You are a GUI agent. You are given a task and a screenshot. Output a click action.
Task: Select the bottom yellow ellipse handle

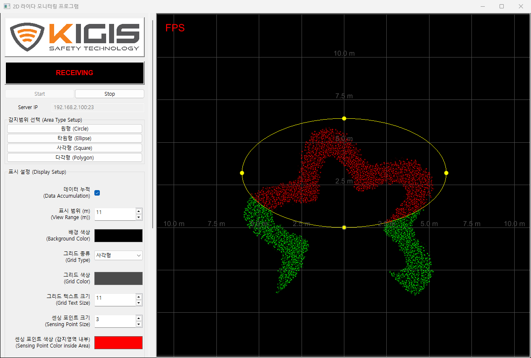[x=344, y=227]
